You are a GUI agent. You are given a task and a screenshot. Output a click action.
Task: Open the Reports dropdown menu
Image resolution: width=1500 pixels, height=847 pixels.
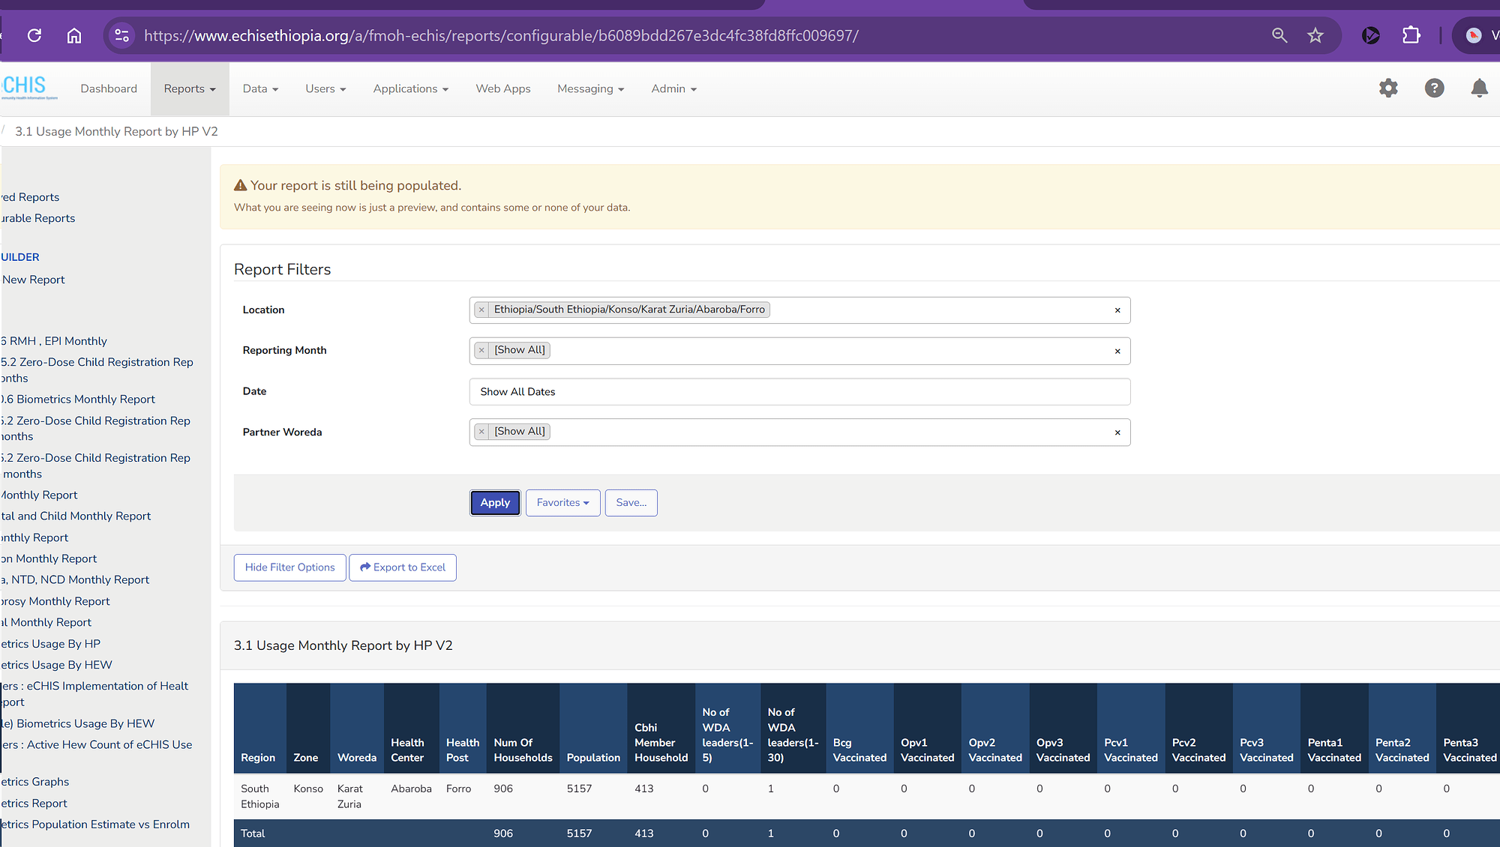(x=190, y=88)
